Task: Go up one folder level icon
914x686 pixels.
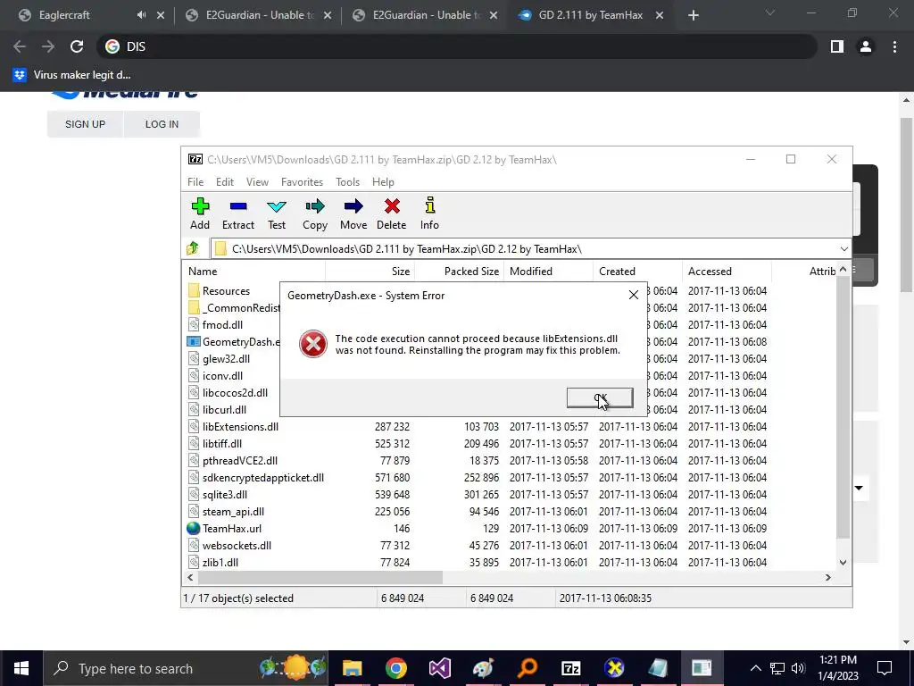Action: tap(193, 248)
